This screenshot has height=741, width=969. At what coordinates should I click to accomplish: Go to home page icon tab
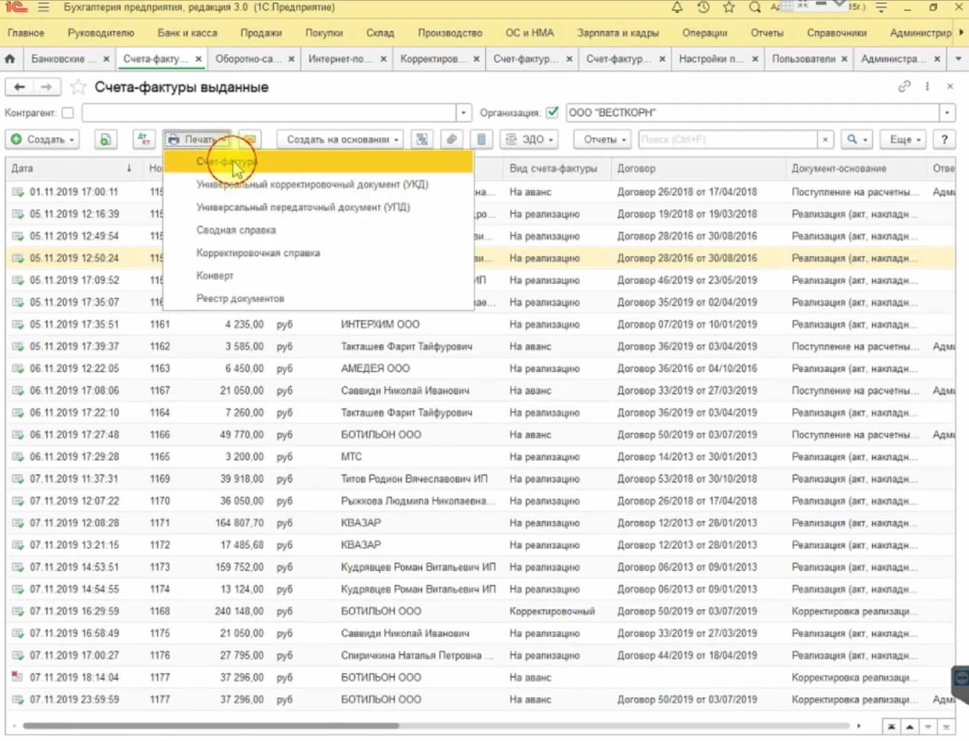(x=10, y=59)
